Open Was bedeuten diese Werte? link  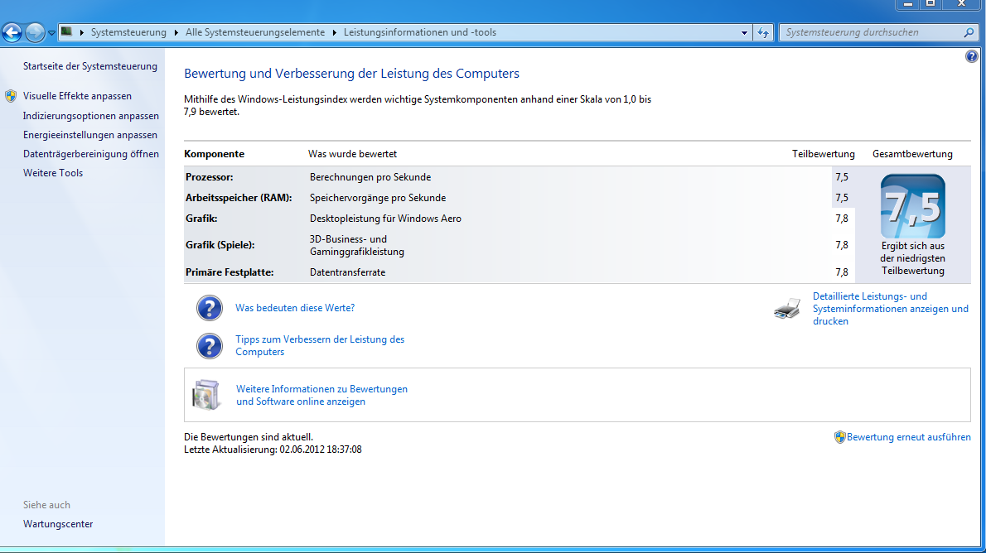[295, 308]
